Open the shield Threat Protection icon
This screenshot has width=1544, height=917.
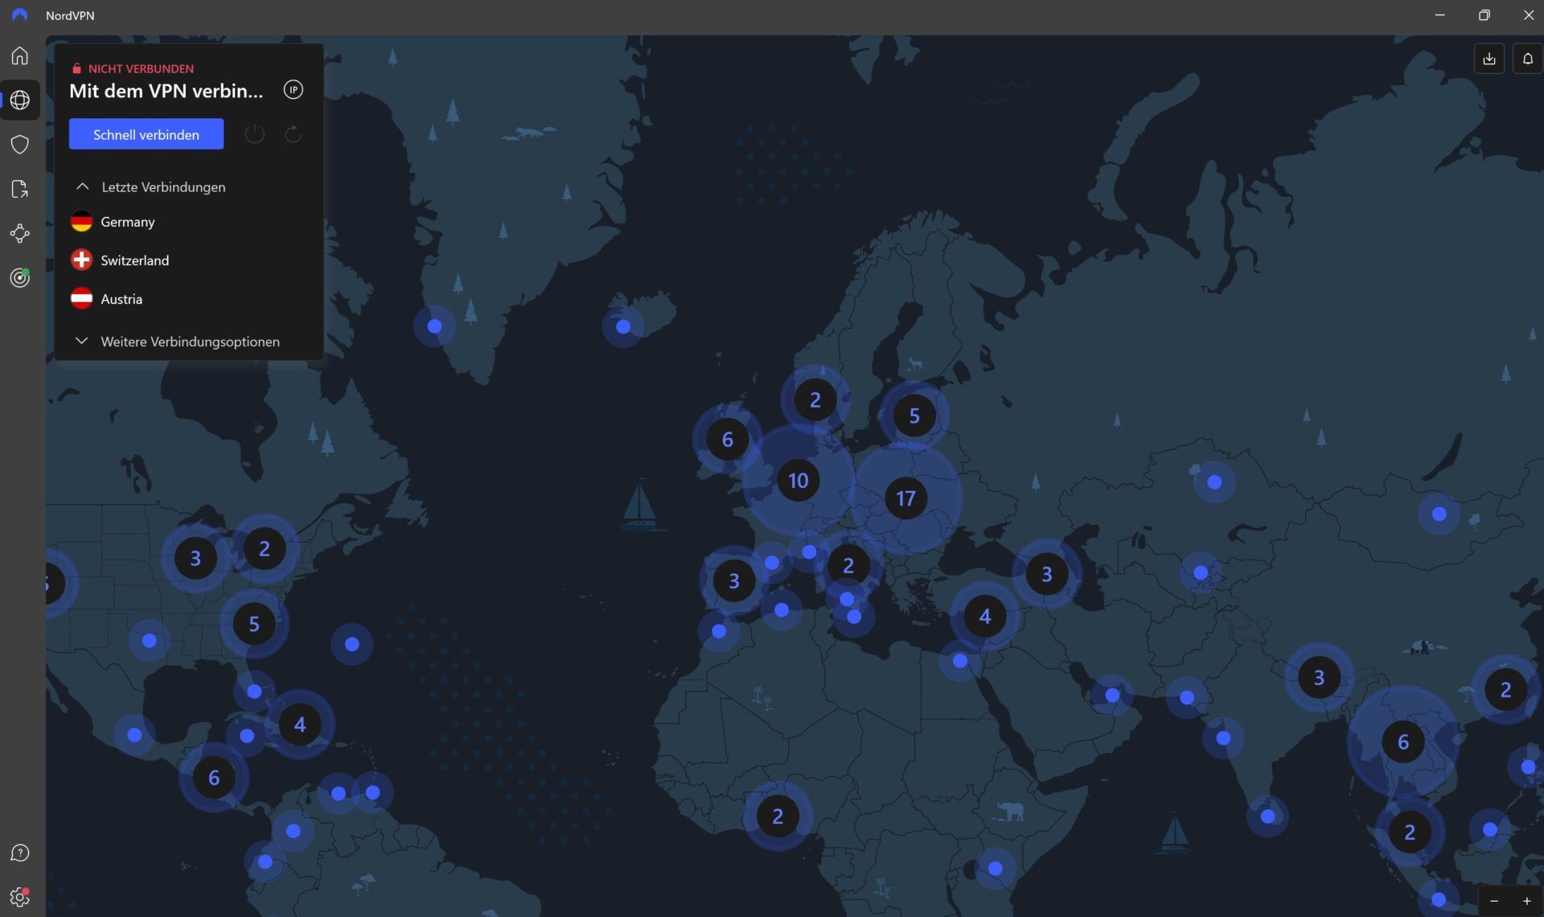coord(20,145)
